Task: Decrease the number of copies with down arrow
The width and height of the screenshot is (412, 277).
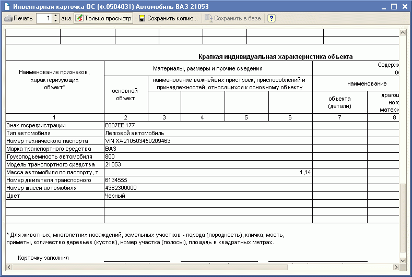Action: coord(56,21)
